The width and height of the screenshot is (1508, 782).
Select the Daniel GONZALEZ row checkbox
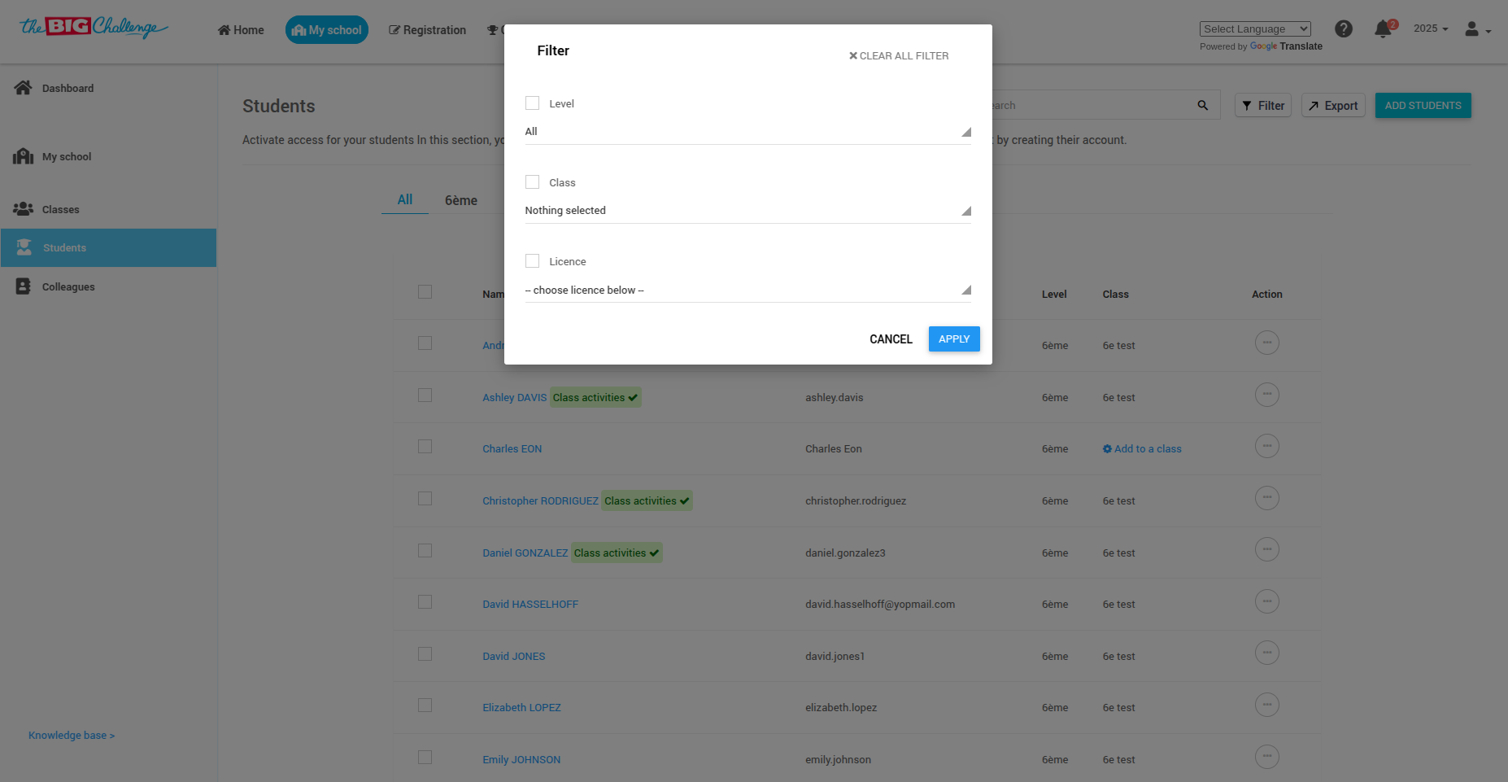click(425, 550)
